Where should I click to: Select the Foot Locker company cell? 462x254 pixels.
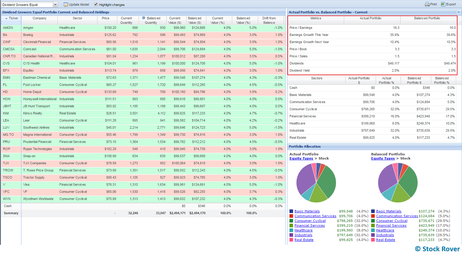pyautogui.click(x=39, y=85)
